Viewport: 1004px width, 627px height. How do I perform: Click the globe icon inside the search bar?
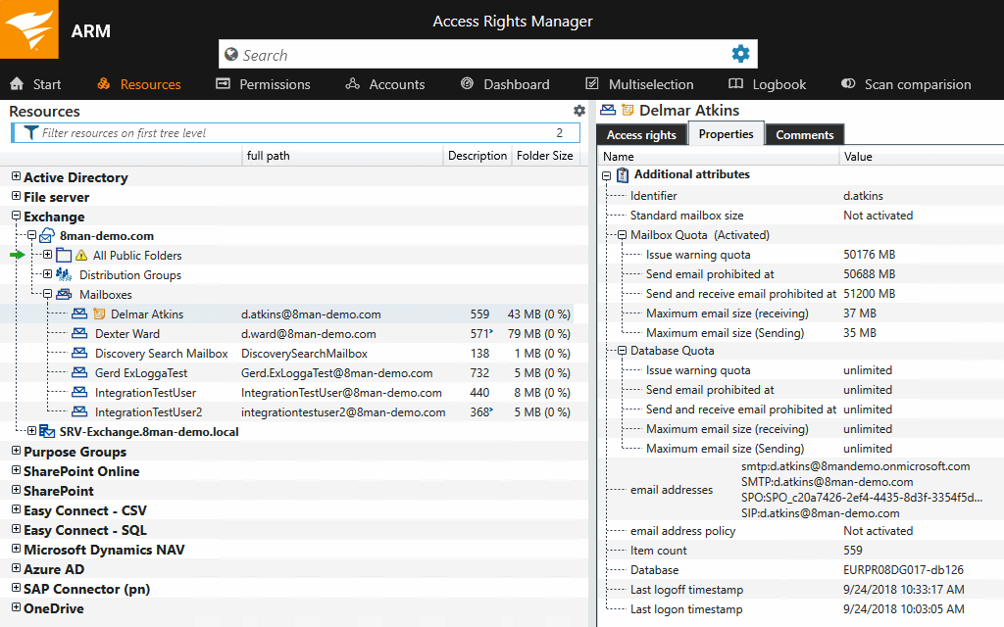click(230, 54)
